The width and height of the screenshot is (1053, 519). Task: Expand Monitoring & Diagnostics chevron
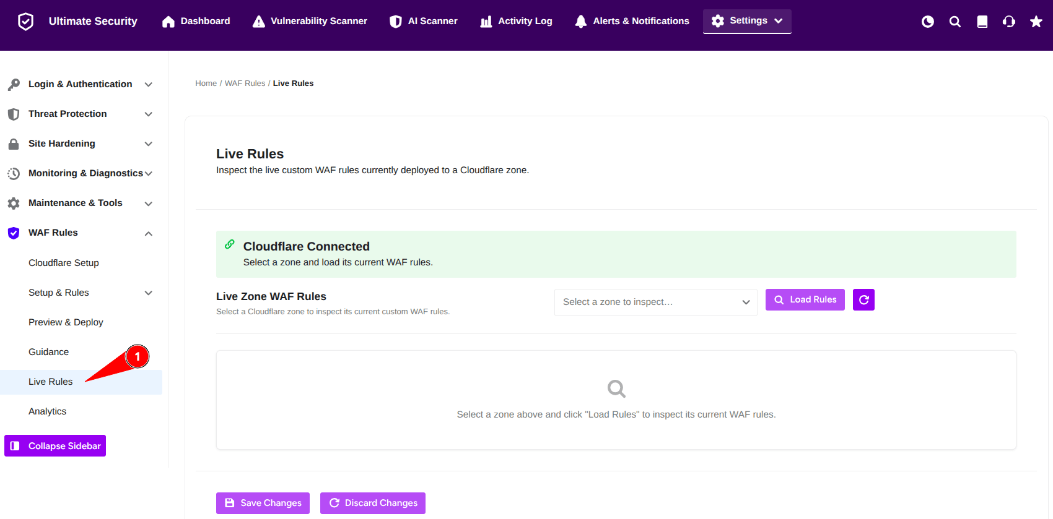coord(149,174)
